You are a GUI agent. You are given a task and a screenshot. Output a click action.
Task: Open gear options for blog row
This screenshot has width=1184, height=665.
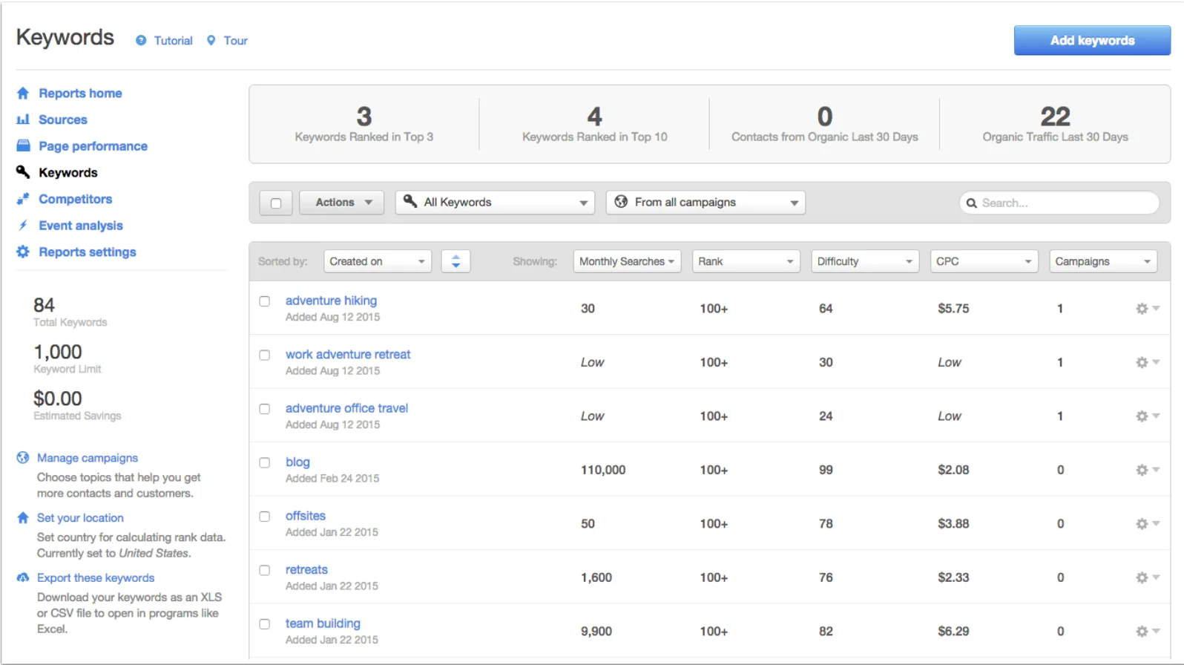[1147, 470]
